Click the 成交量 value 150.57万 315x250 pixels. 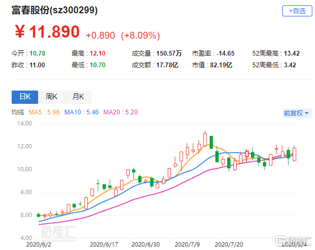169,53
